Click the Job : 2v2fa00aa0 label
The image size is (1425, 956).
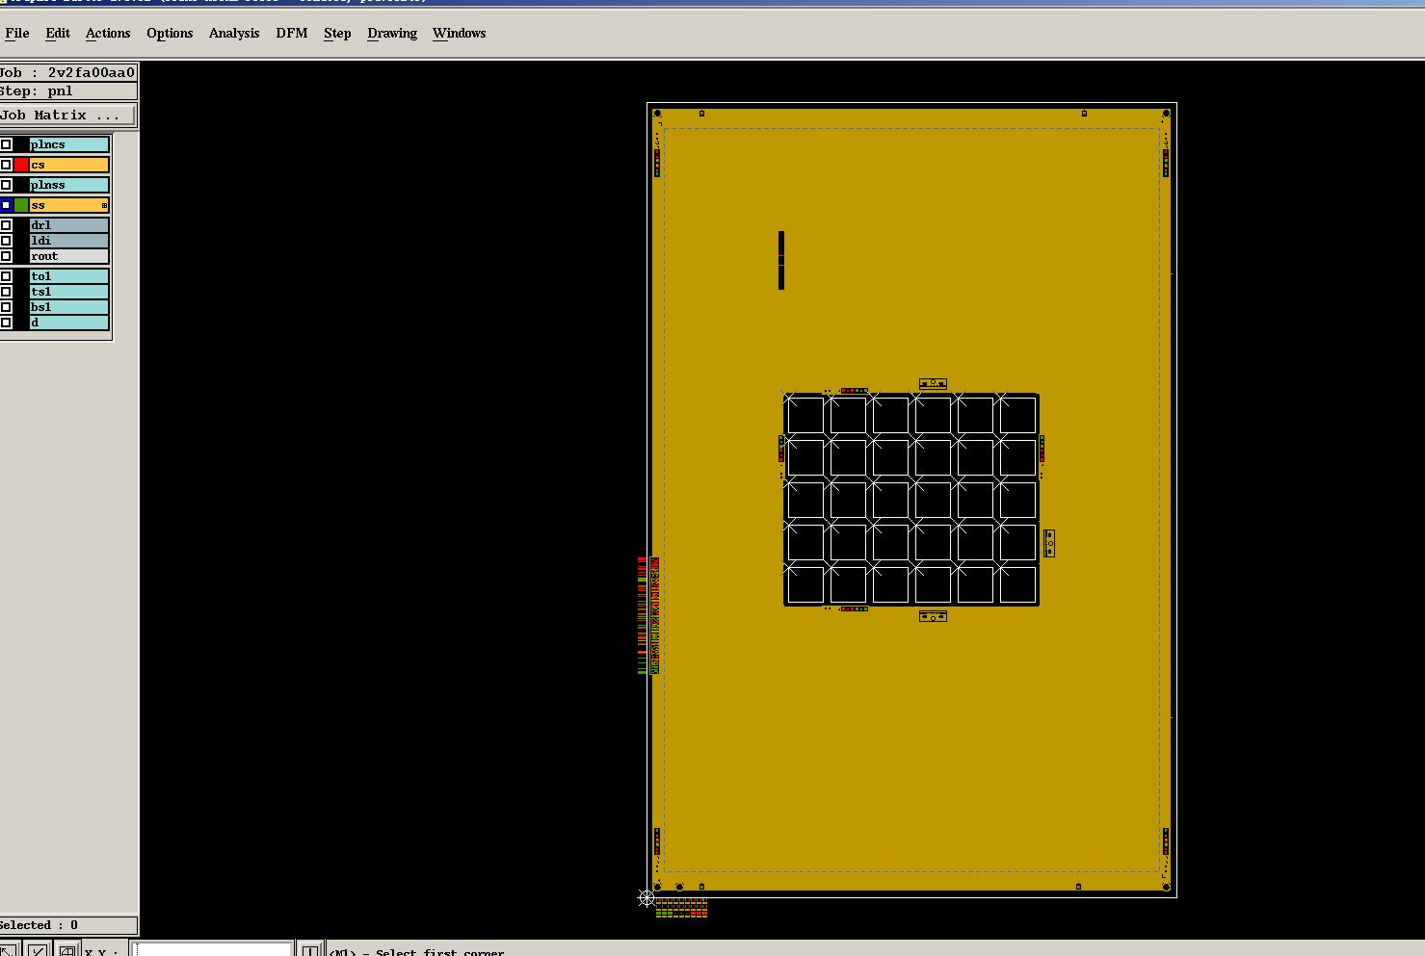click(67, 72)
